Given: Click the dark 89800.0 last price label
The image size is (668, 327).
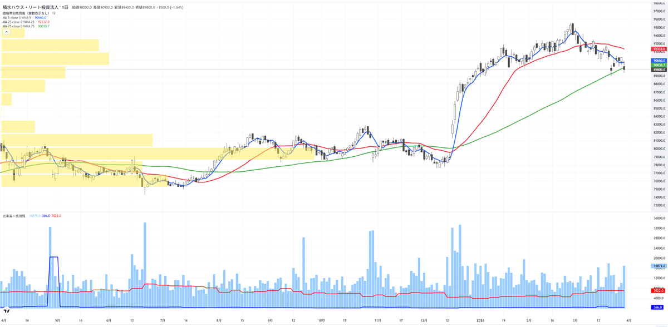Looking at the screenshot, I should coord(659,70).
